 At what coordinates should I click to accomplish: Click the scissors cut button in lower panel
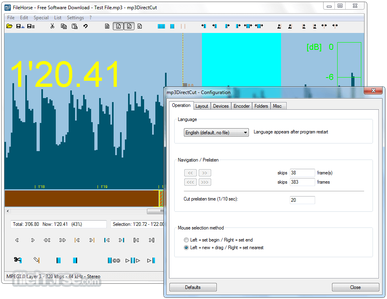tap(18, 260)
